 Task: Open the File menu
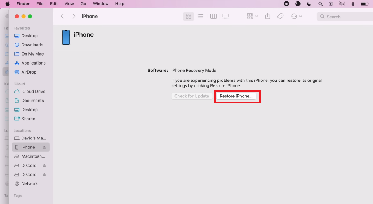[40, 4]
